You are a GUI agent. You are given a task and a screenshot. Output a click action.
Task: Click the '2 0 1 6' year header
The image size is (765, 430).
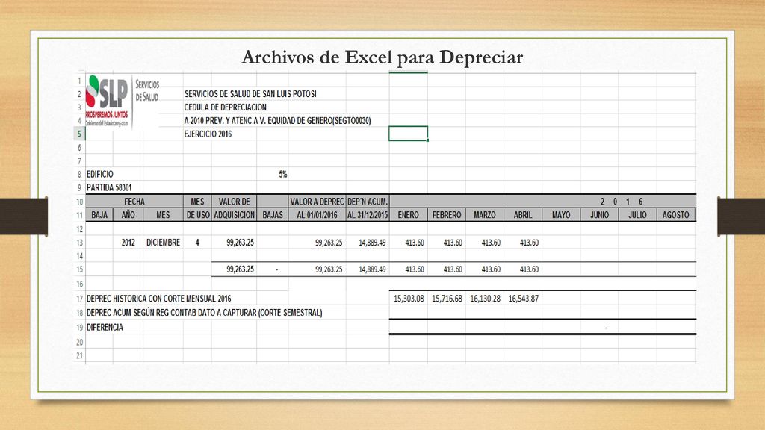[622, 202]
